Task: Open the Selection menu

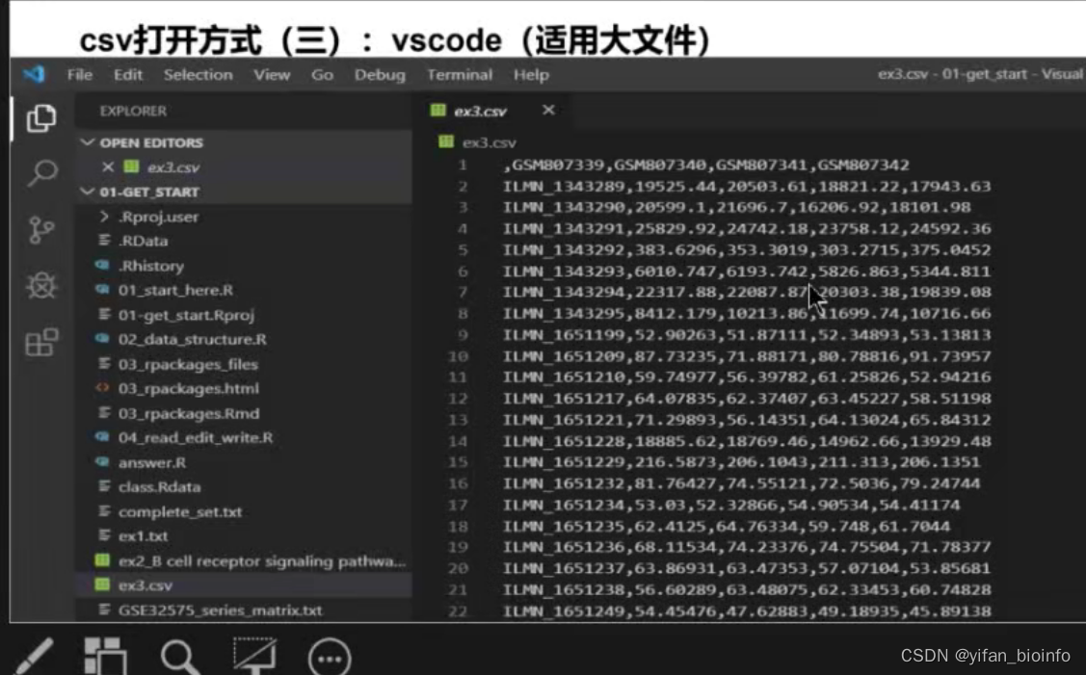Action: tap(199, 75)
